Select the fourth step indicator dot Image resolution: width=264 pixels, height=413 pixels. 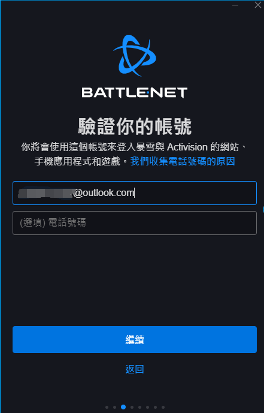pos(132,407)
